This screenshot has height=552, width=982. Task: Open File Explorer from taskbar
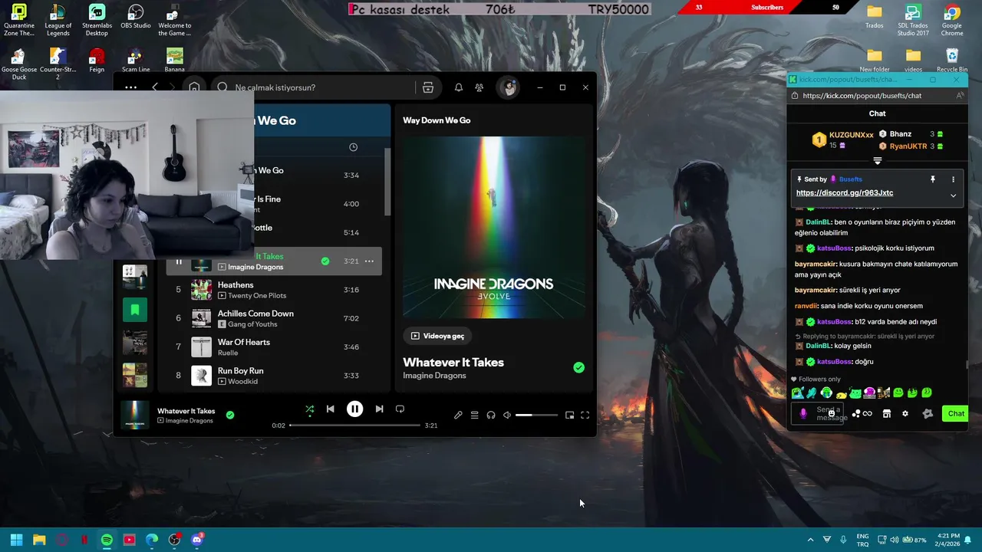(x=39, y=540)
